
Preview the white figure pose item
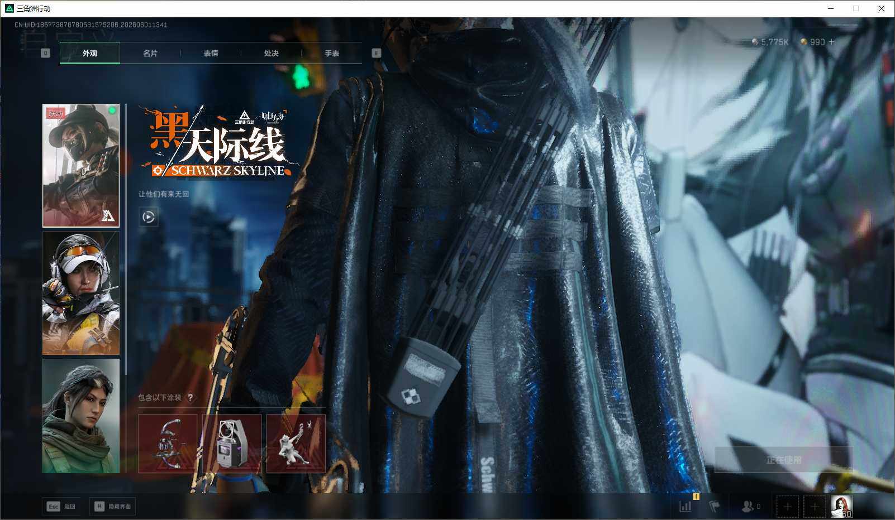pos(296,444)
